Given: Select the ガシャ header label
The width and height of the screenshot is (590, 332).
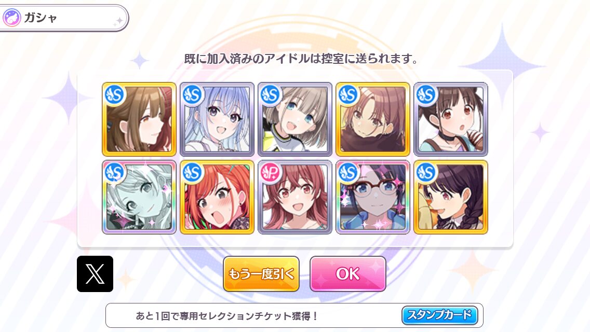Looking at the screenshot, I should [41, 18].
